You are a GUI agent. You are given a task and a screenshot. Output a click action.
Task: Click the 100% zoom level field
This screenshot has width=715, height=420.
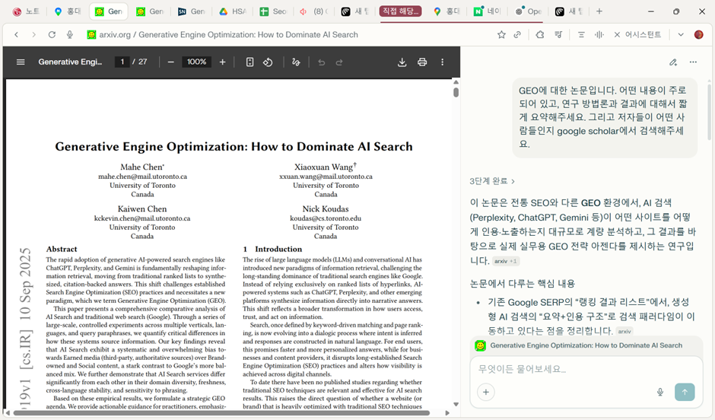point(196,62)
